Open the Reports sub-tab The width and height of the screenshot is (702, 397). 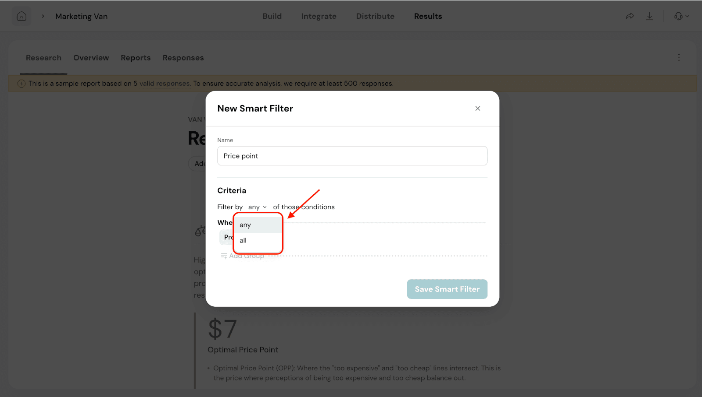[136, 58]
